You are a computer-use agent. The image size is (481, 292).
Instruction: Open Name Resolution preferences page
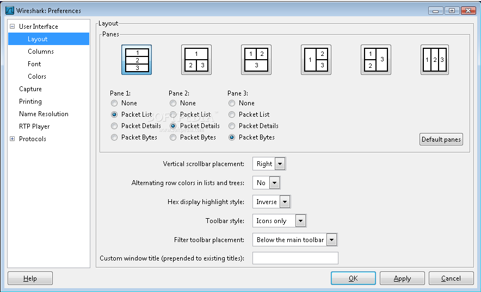tap(44, 114)
